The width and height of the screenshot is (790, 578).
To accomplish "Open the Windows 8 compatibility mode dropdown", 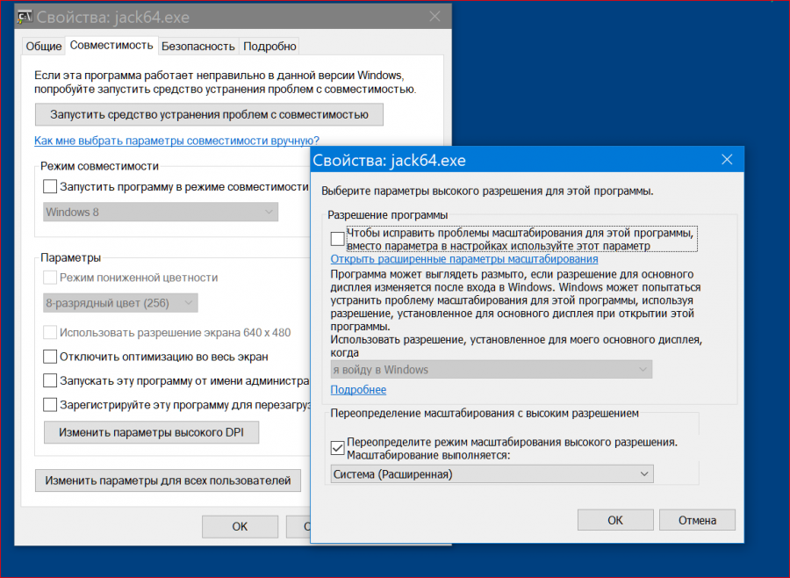I will [161, 212].
